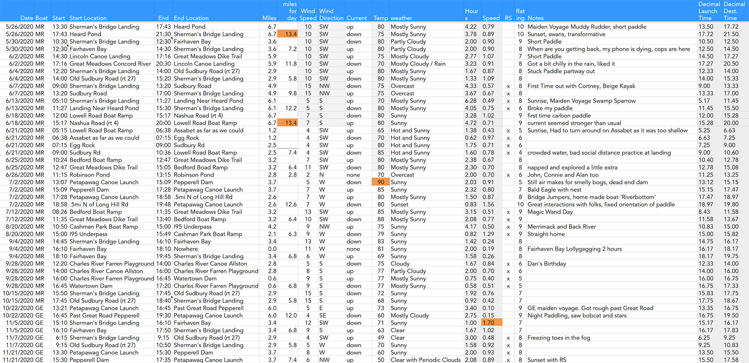Select orange 13.4 cell in 5/26/2020 row
The image size is (749, 363).
click(288, 34)
